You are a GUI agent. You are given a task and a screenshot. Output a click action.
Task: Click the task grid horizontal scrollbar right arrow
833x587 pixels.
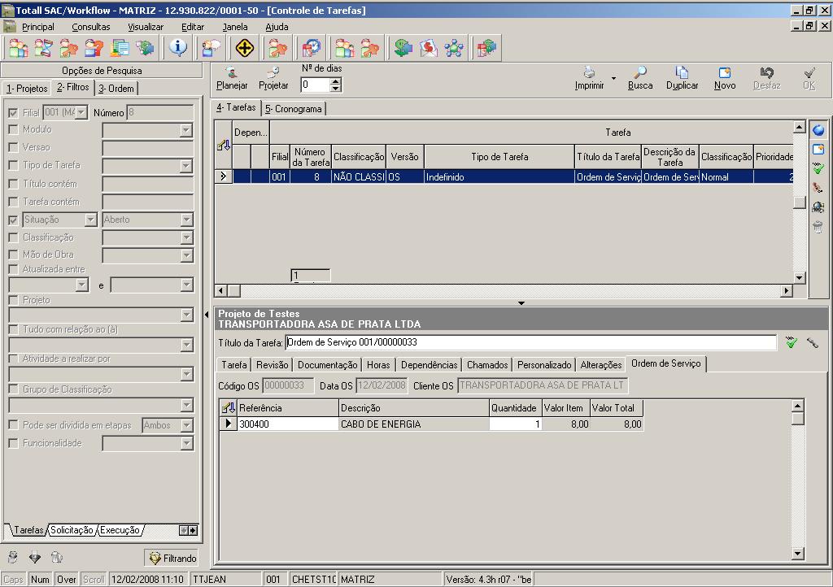(787, 290)
